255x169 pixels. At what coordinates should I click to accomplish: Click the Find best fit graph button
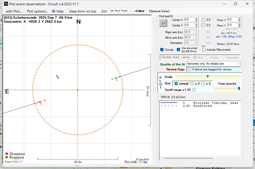click(163, 23)
